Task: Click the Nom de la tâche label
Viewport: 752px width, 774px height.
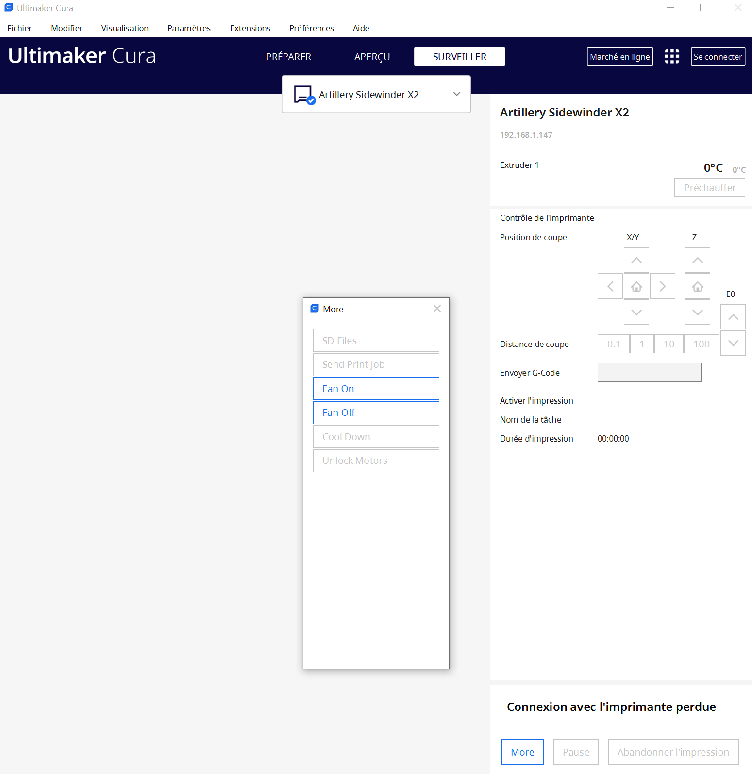Action: [531, 420]
